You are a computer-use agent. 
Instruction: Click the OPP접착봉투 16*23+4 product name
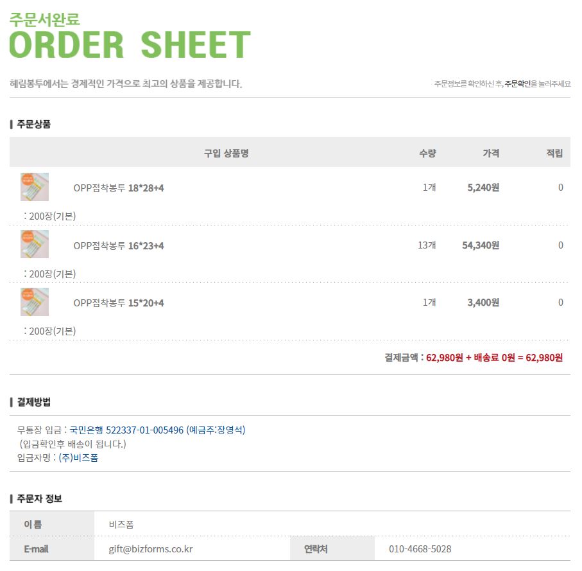(119, 245)
